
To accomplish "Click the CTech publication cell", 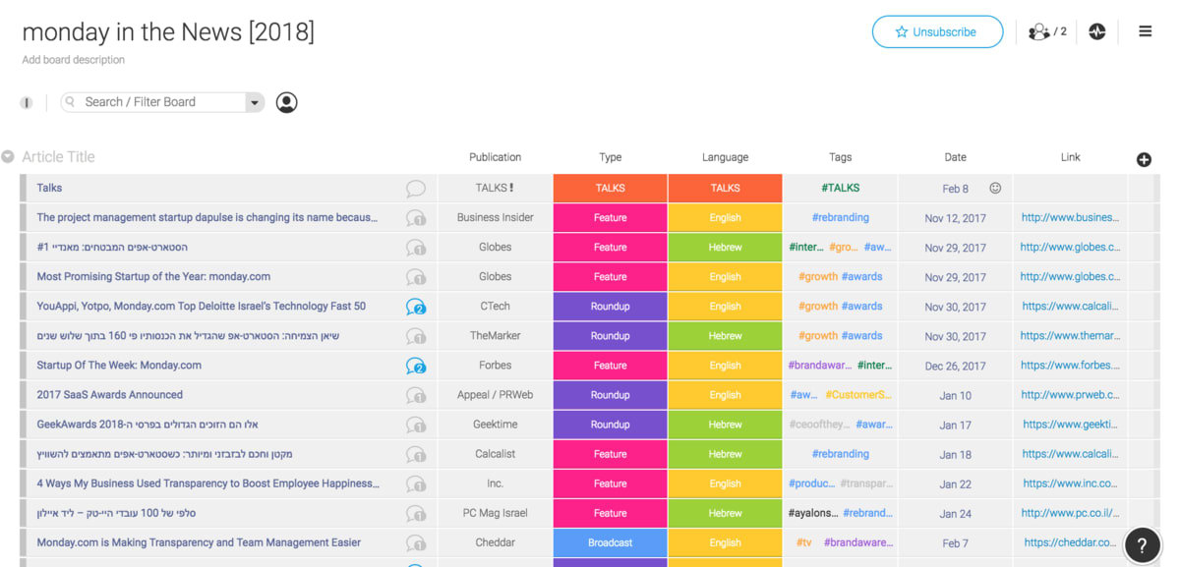I will [495, 307].
